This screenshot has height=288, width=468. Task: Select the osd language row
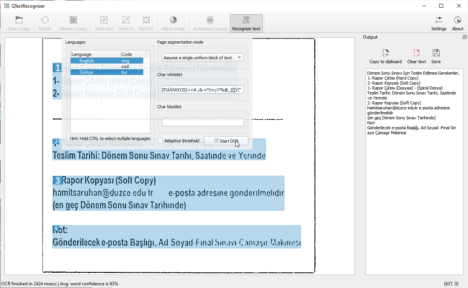[107, 67]
